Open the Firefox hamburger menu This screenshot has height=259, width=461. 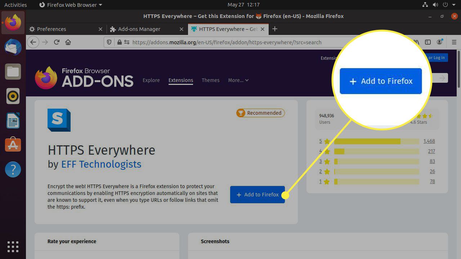[x=454, y=42]
